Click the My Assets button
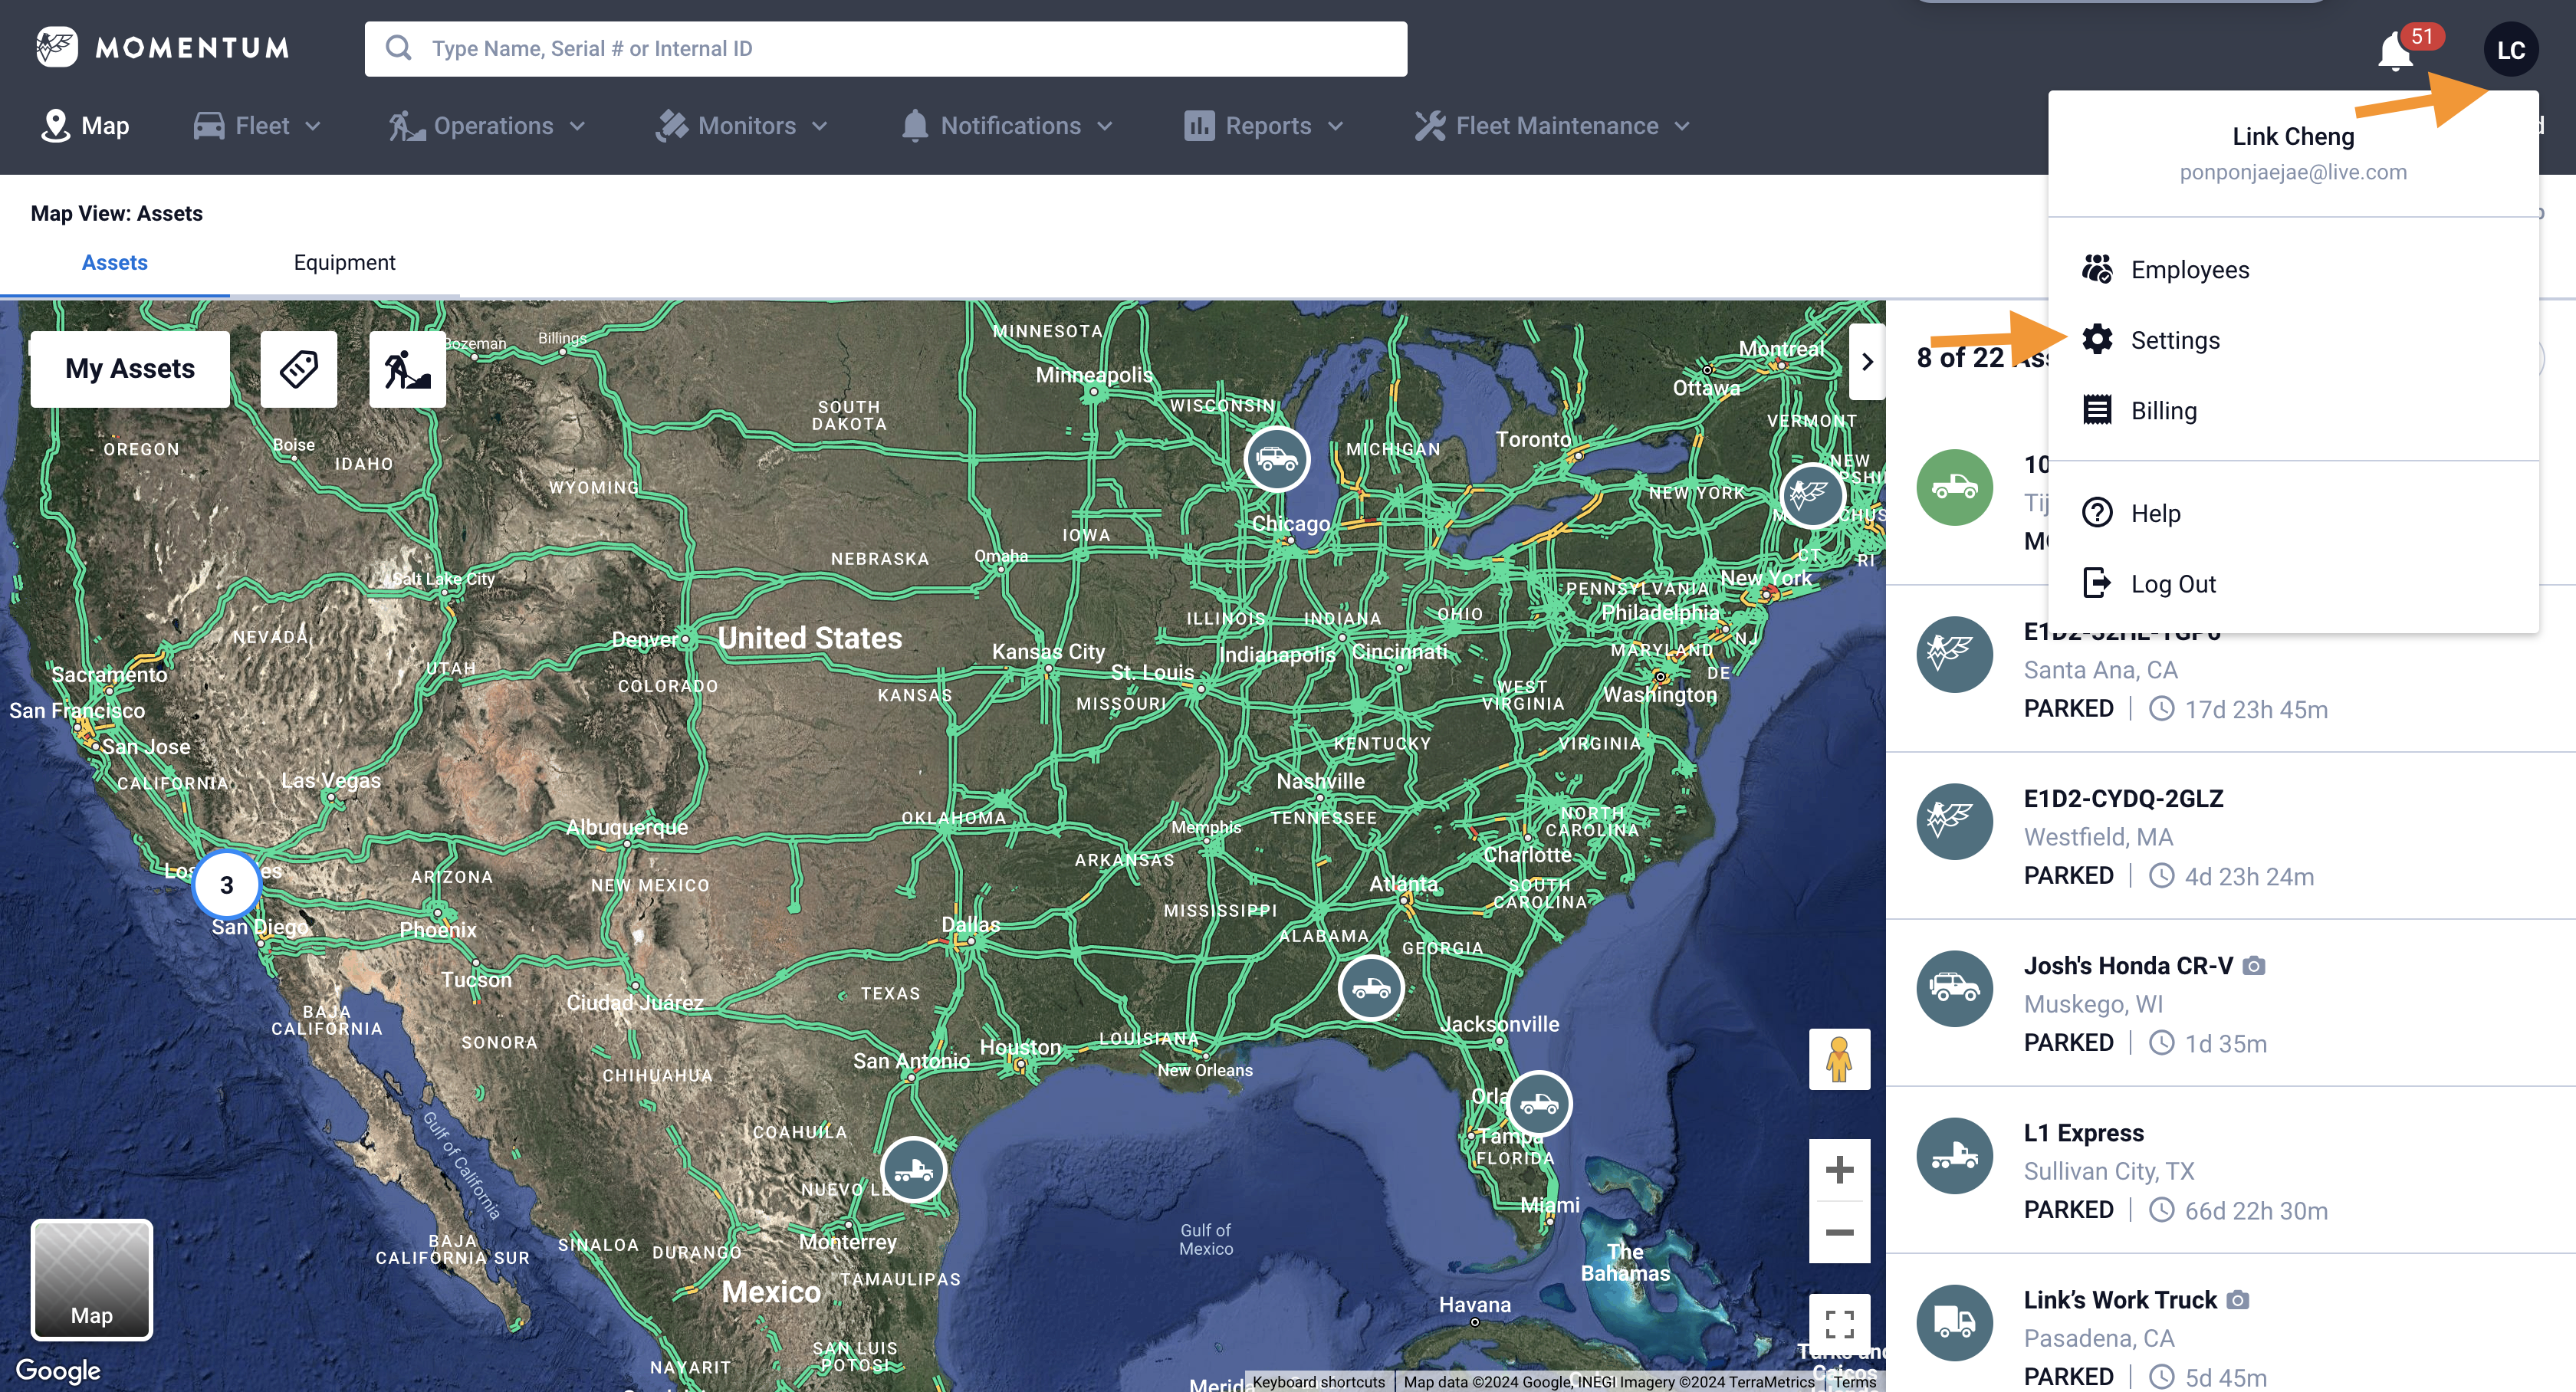The width and height of the screenshot is (2576, 1392). [x=130, y=369]
